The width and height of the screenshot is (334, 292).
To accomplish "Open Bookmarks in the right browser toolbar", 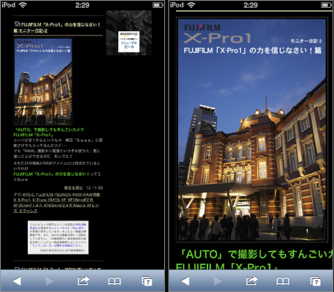I will [x=283, y=281].
